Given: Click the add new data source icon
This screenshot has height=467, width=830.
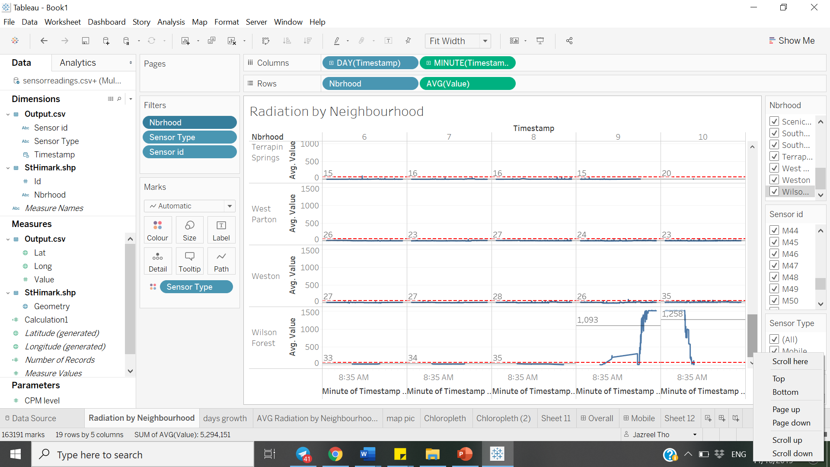Looking at the screenshot, I should (106, 41).
